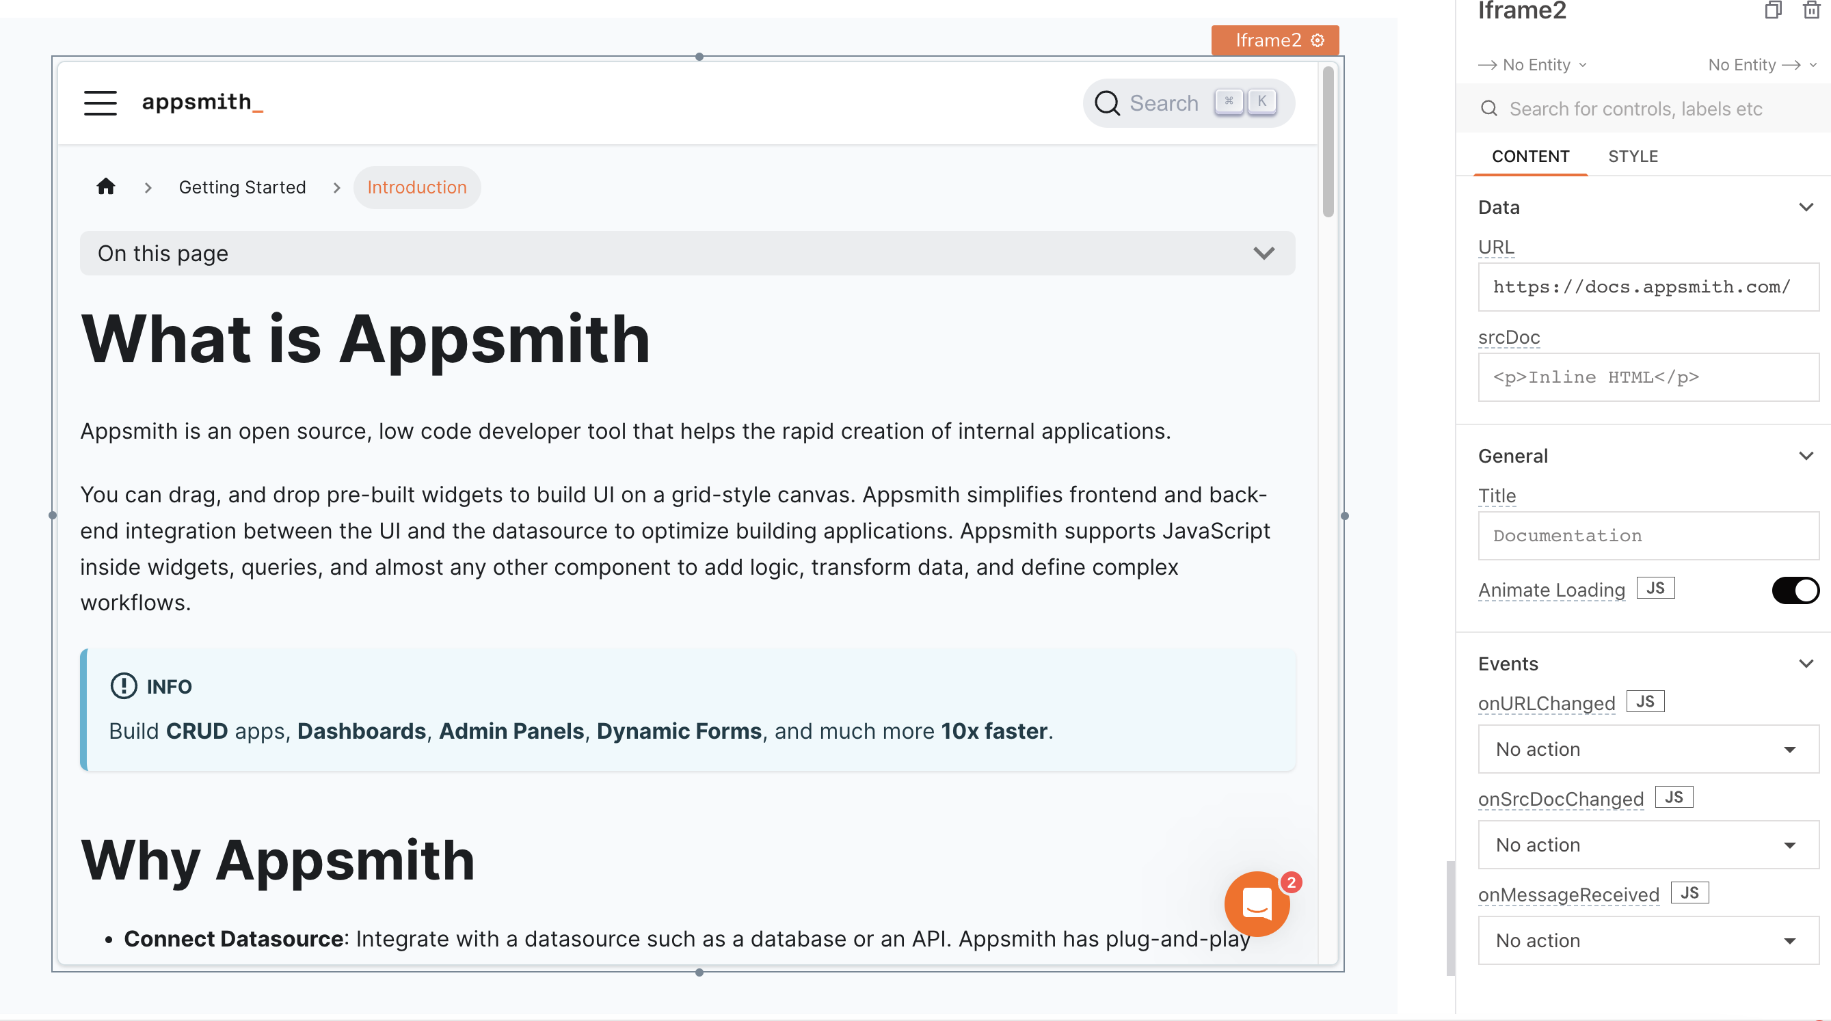The width and height of the screenshot is (1831, 1021).
Task: Select the CONTENT tab
Action: pos(1530,156)
